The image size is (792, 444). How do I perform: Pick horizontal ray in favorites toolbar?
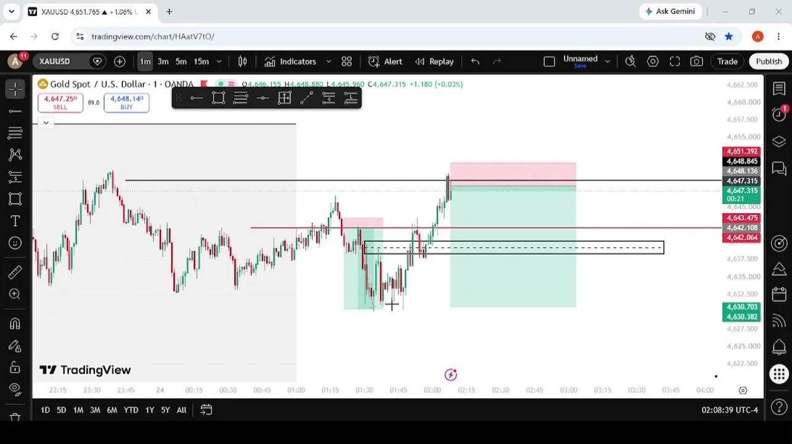[x=196, y=97]
